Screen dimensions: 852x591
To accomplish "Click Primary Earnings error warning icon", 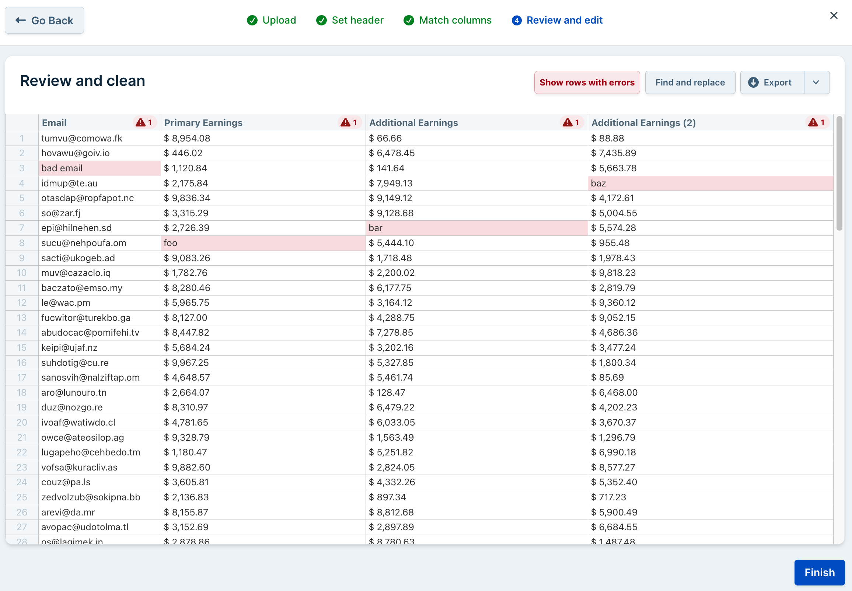I will tap(345, 123).
